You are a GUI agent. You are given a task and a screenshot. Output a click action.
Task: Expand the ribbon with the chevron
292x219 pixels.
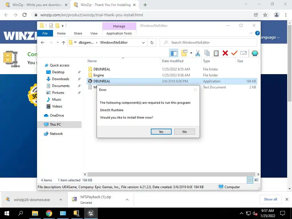(251, 33)
